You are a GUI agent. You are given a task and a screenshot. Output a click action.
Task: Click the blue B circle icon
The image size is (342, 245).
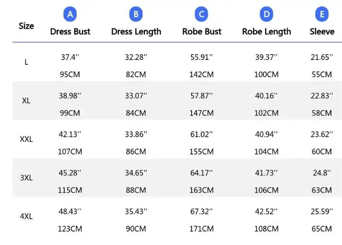(x=136, y=14)
